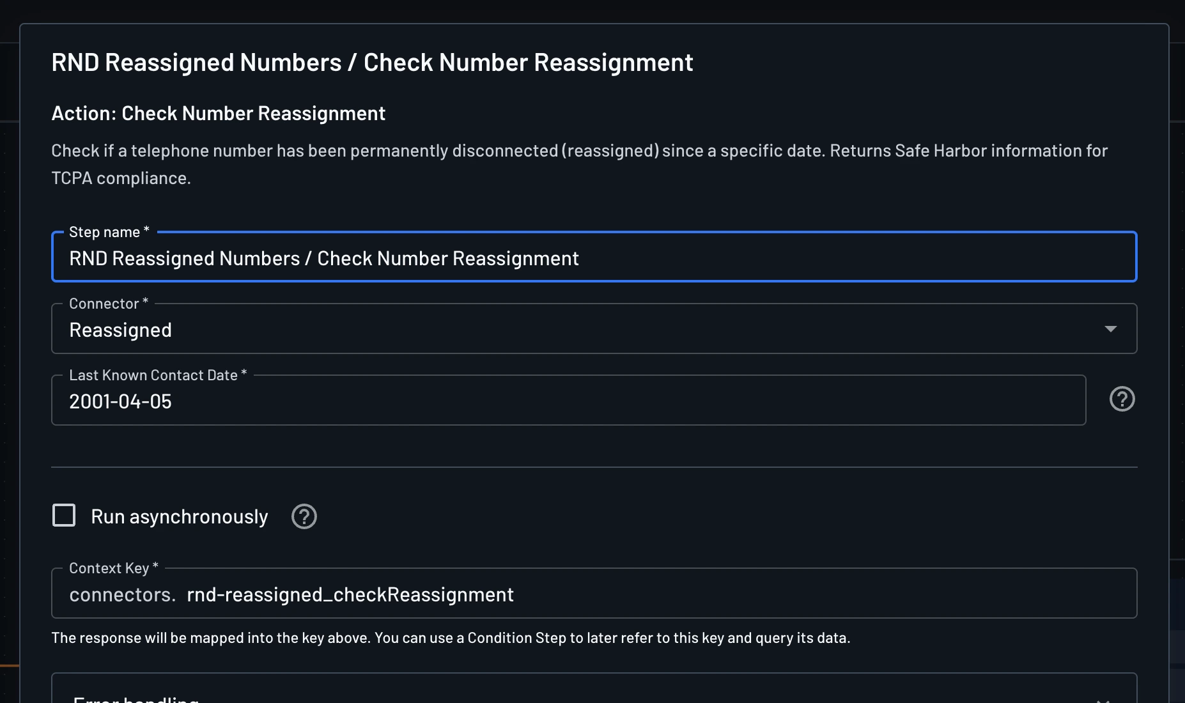Viewport: 1185px width, 703px height.
Task: Click the dialog title heading
Action: pos(372,63)
